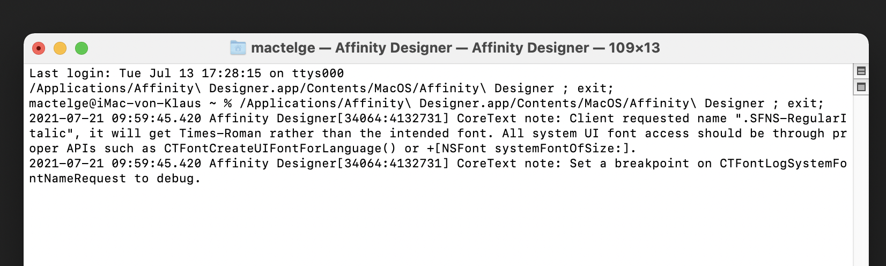Screen dimensions: 886x266
Task: Click the split pane icon at top right
Action: click(861, 71)
